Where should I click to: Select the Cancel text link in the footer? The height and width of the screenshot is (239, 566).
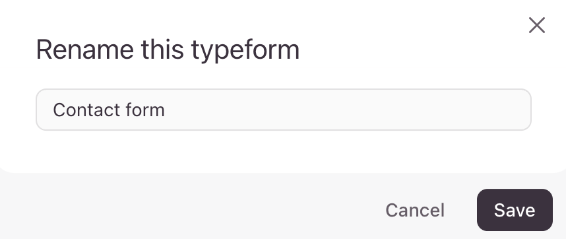[x=415, y=210]
